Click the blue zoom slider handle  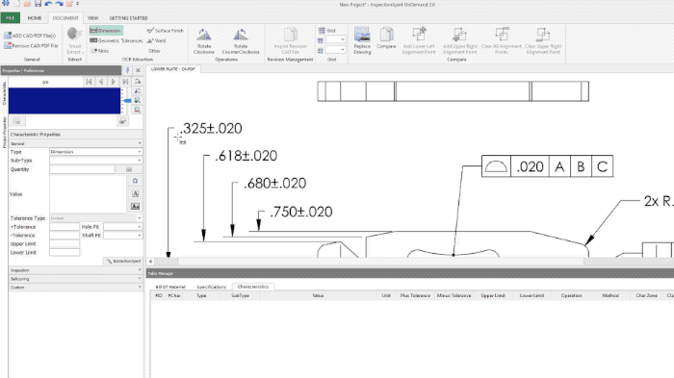tap(127, 101)
